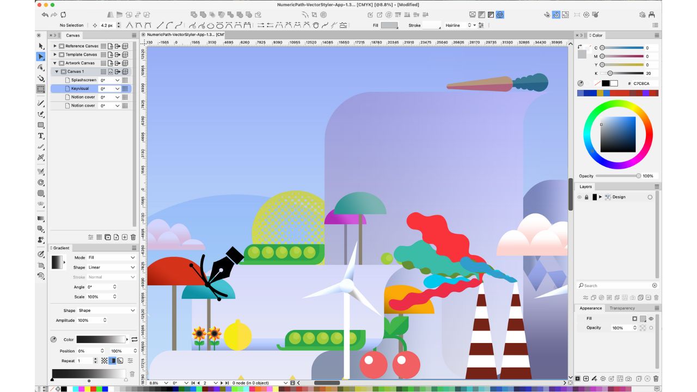Screen dimensions: 697x392
Task: Pick the rectangle shape tool in the toolbox
Action: 41,125
